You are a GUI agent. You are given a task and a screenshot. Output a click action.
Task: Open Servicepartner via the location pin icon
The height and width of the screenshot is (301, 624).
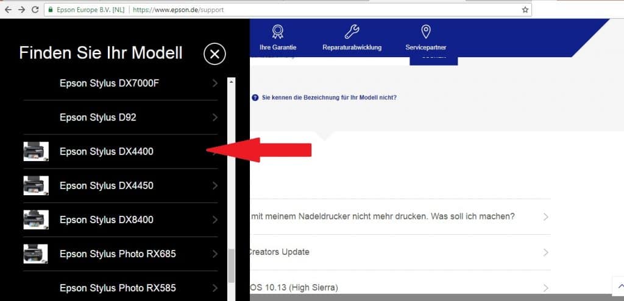[x=426, y=32]
